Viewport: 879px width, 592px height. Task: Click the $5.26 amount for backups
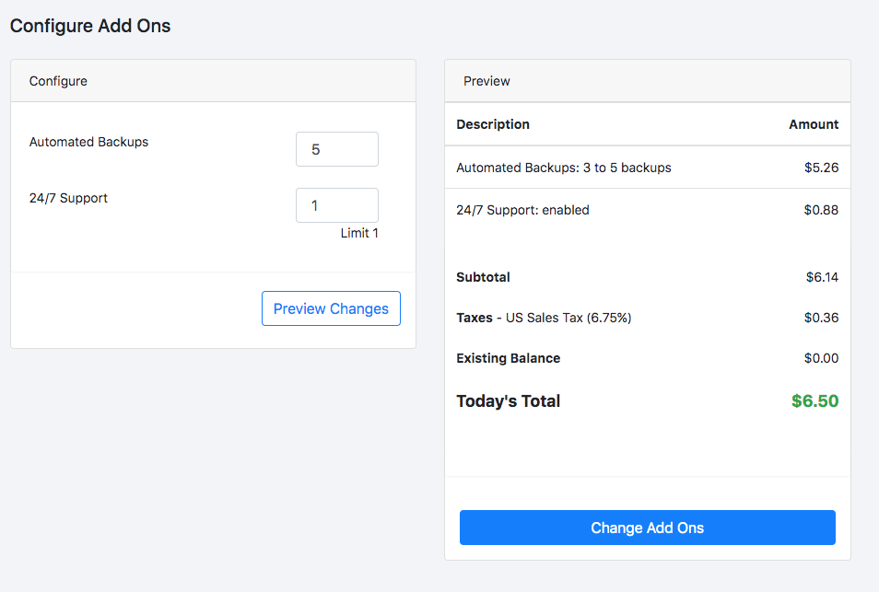(821, 168)
